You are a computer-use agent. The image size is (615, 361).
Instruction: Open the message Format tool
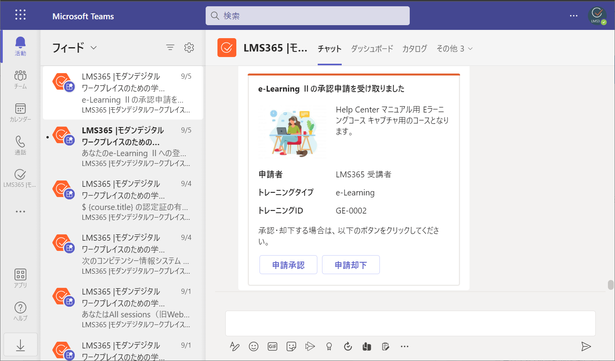coord(235,346)
